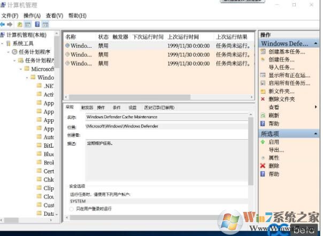Click the Up one level folder icon
This screenshot has height=236, width=323.
pos(20,25)
